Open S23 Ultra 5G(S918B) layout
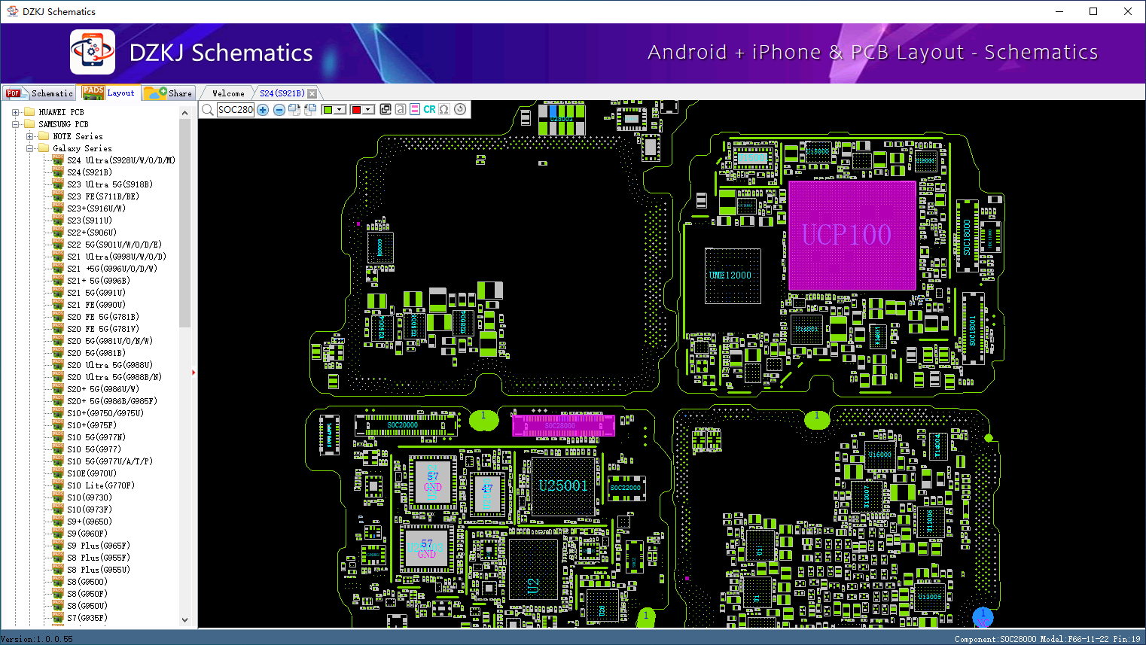This screenshot has width=1146, height=645. coord(109,184)
